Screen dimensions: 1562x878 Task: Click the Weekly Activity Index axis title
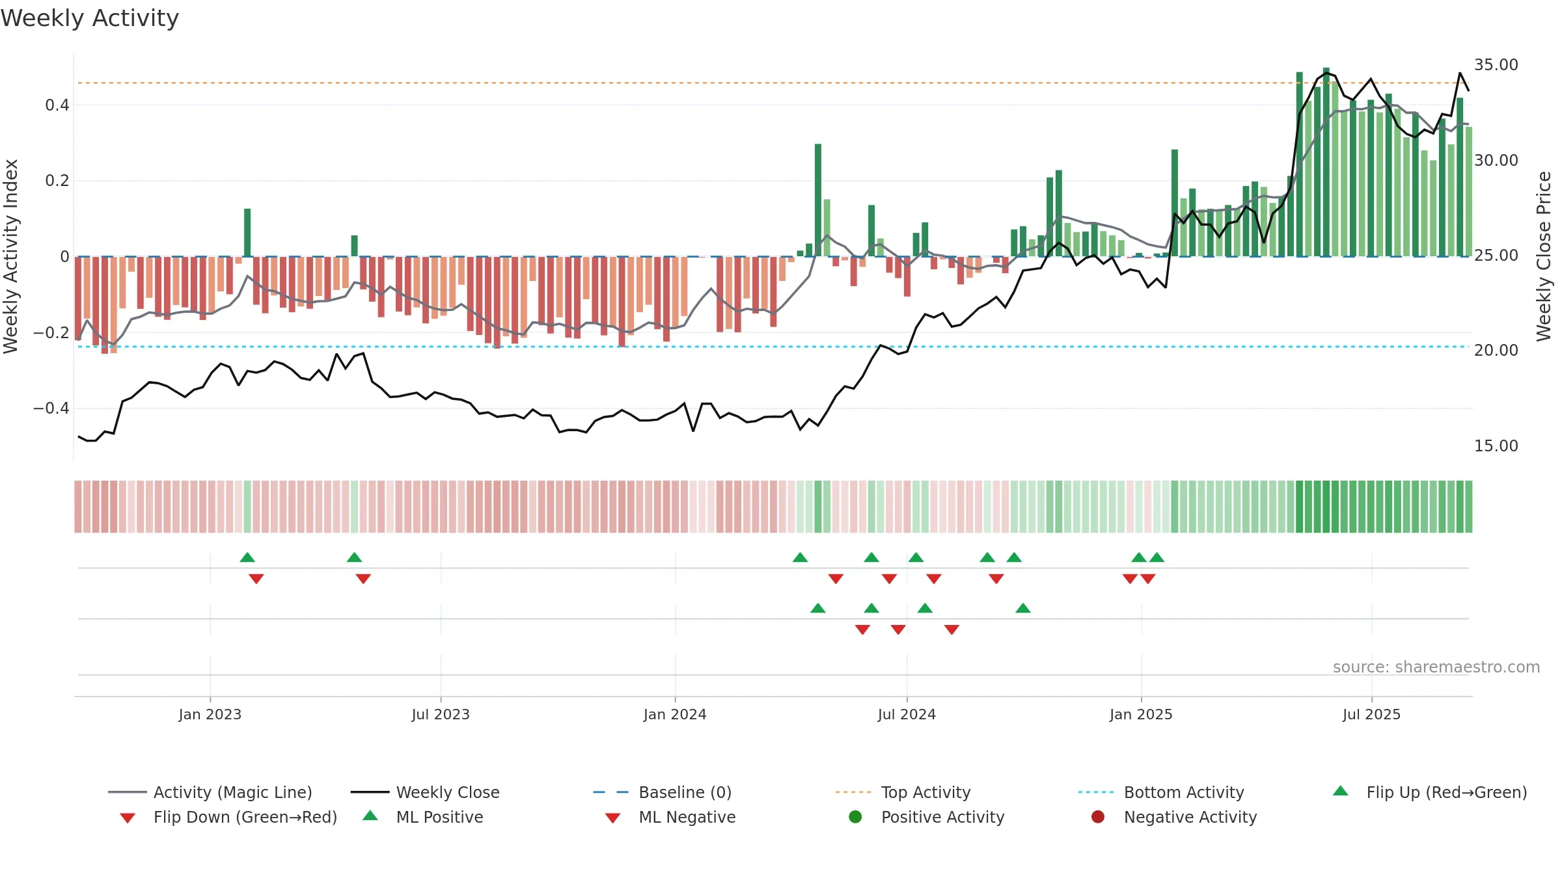10,256
